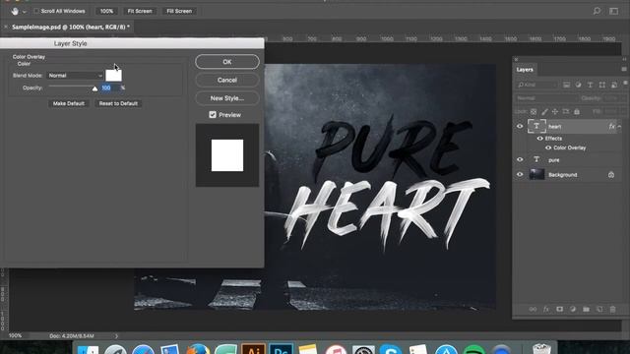
Task: Hide the pure text layer
Action: (x=520, y=159)
